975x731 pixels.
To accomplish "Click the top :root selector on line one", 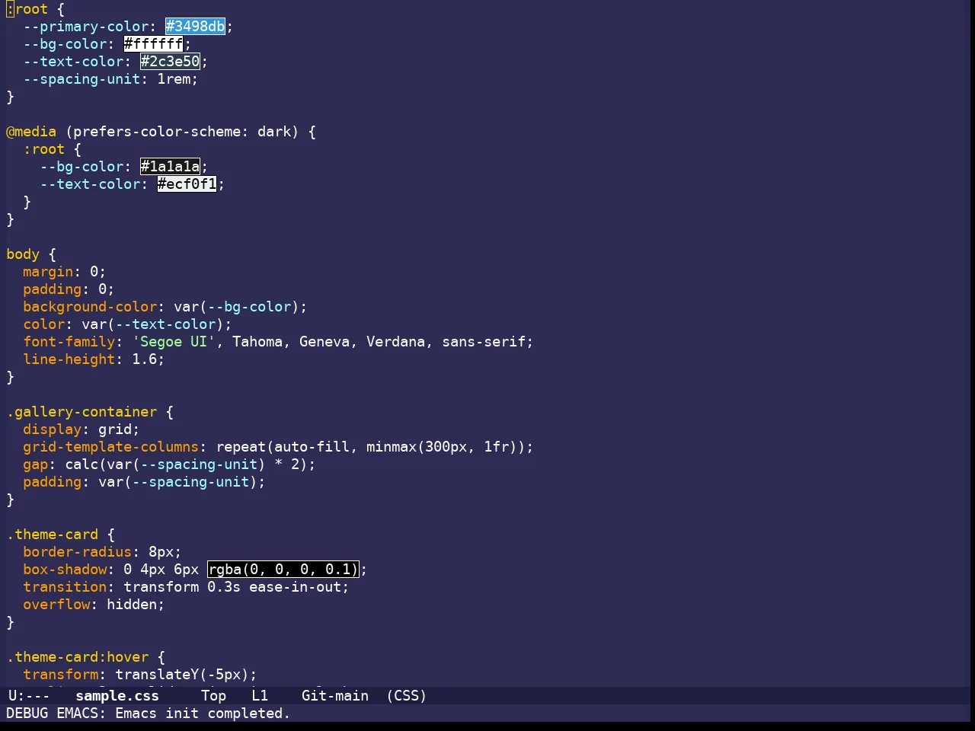I will (x=27, y=9).
